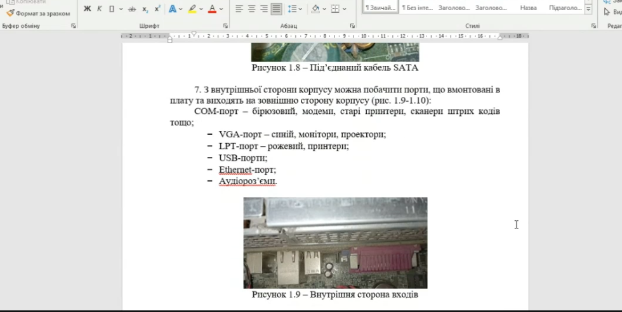Click the line spacing icon
Image resolution: width=622 pixels, height=312 pixels.
tap(291, 9)
